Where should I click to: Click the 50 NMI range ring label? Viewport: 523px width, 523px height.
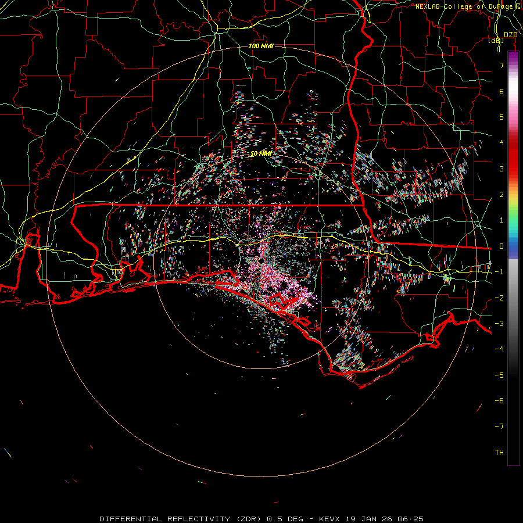(261, 154)
